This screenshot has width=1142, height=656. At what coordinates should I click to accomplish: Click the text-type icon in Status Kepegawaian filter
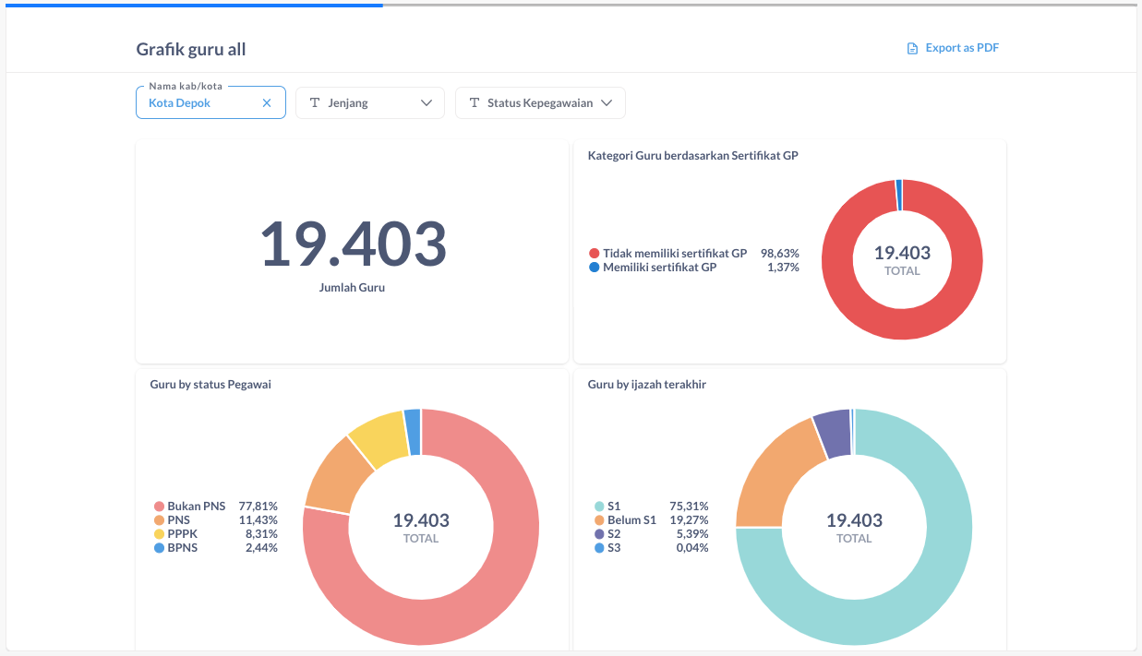pyautogui.click(x=475, y=103)
